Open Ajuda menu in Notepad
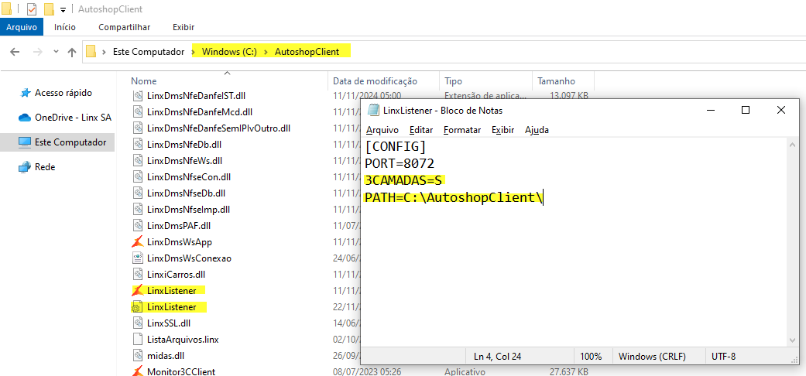 [537, 131]
